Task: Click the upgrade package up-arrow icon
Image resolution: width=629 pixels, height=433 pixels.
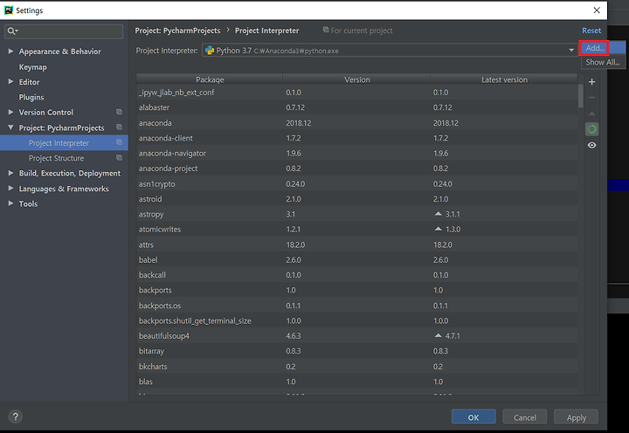Action: (x=591, y=113)
